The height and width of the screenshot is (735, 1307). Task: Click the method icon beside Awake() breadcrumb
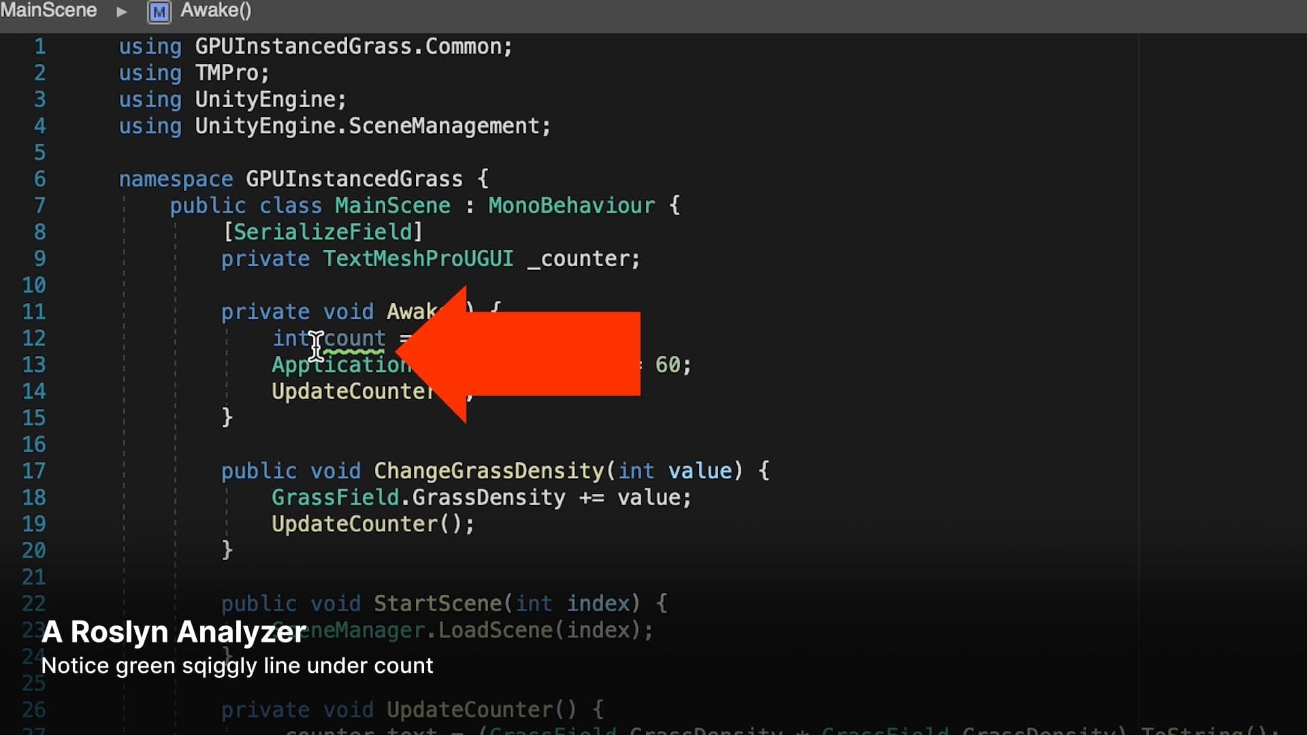pos(159,12)
